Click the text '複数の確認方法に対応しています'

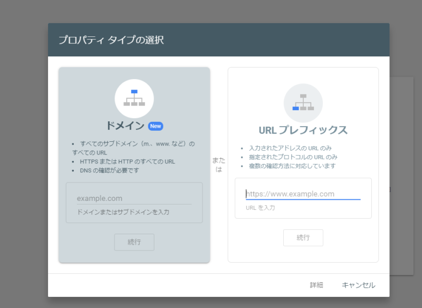pyautogui.click(x=292, y=166)
